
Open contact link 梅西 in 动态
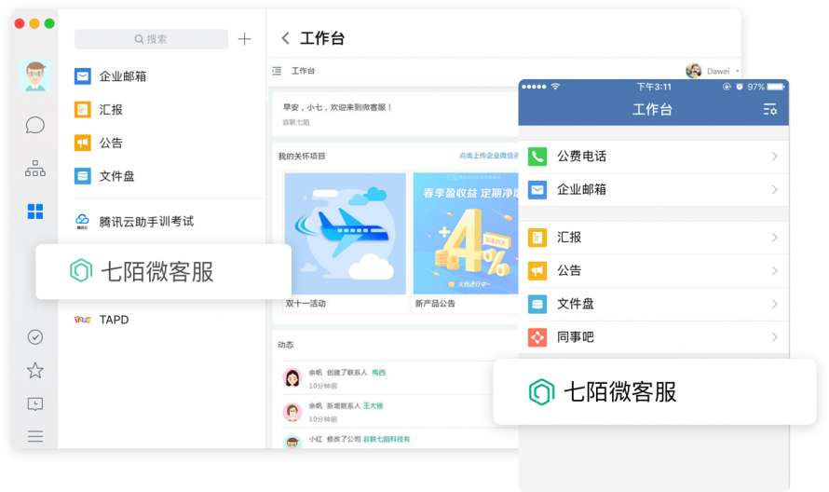click(x=378, y=373)
